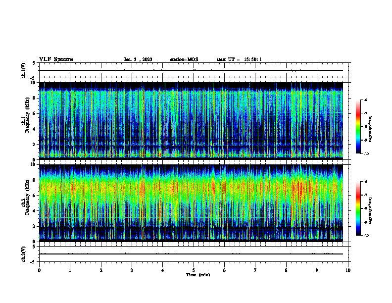The image size is (392, 303).
Task: Click the time axis tick label 0
Action: coord(39,270)
